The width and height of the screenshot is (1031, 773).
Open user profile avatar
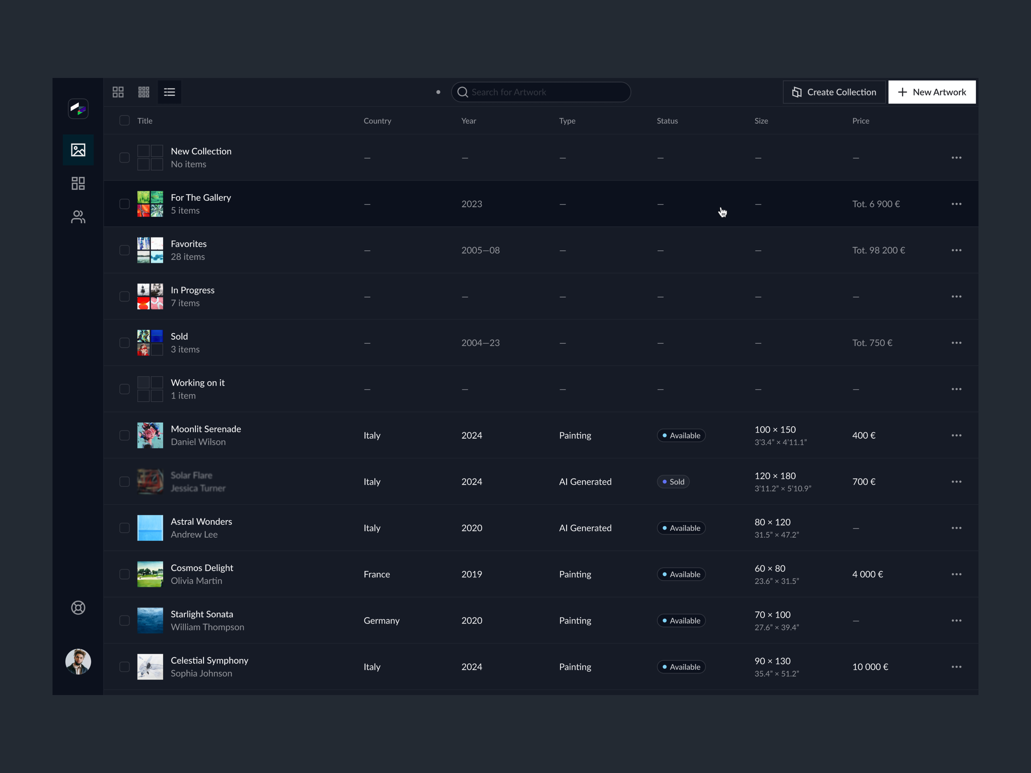[x=78, y=661]
